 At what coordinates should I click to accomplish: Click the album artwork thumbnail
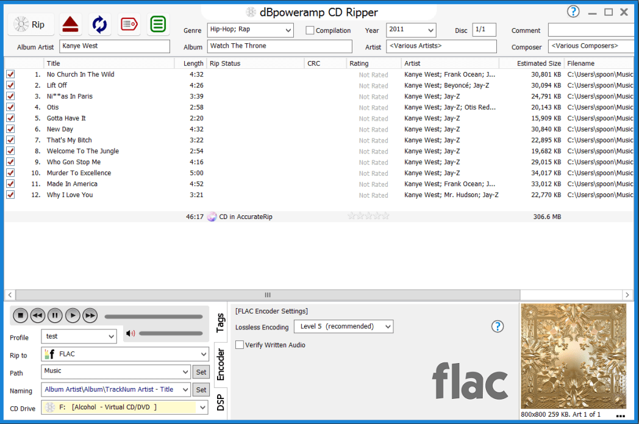573,356
